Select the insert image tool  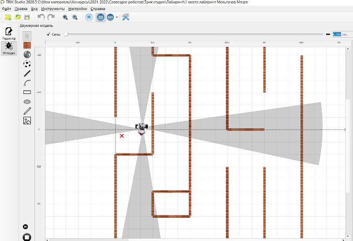tap(27, 120)
